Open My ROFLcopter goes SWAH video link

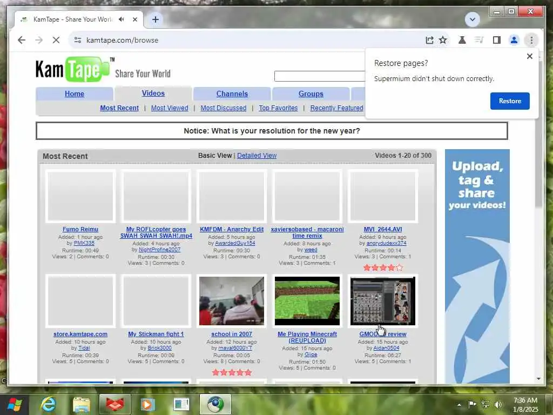(156, 232)
